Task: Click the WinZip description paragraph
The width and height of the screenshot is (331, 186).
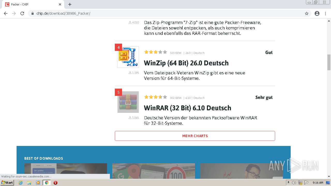Action: (194, 75)
